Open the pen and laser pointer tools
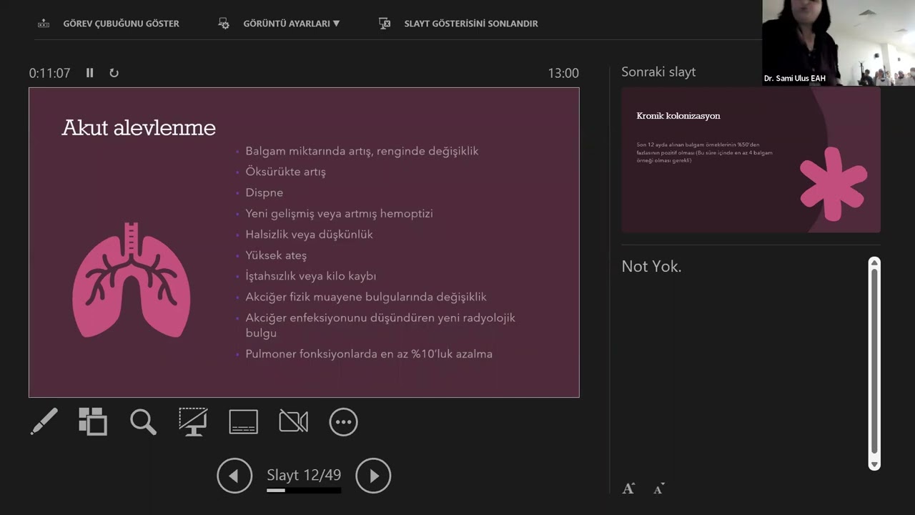Viewport: 915px width, 515px height. (44, 421)
